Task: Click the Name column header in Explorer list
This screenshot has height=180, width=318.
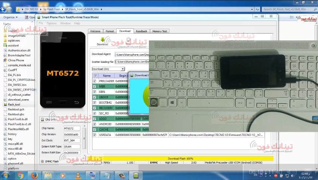Action: pyautogui.click(x=7, y=24)
